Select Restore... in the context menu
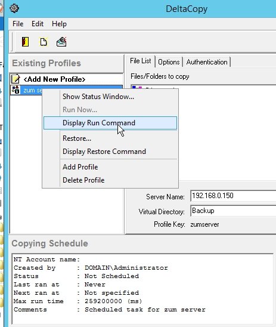This screenshot has height=327, width=276. [110, 138]
